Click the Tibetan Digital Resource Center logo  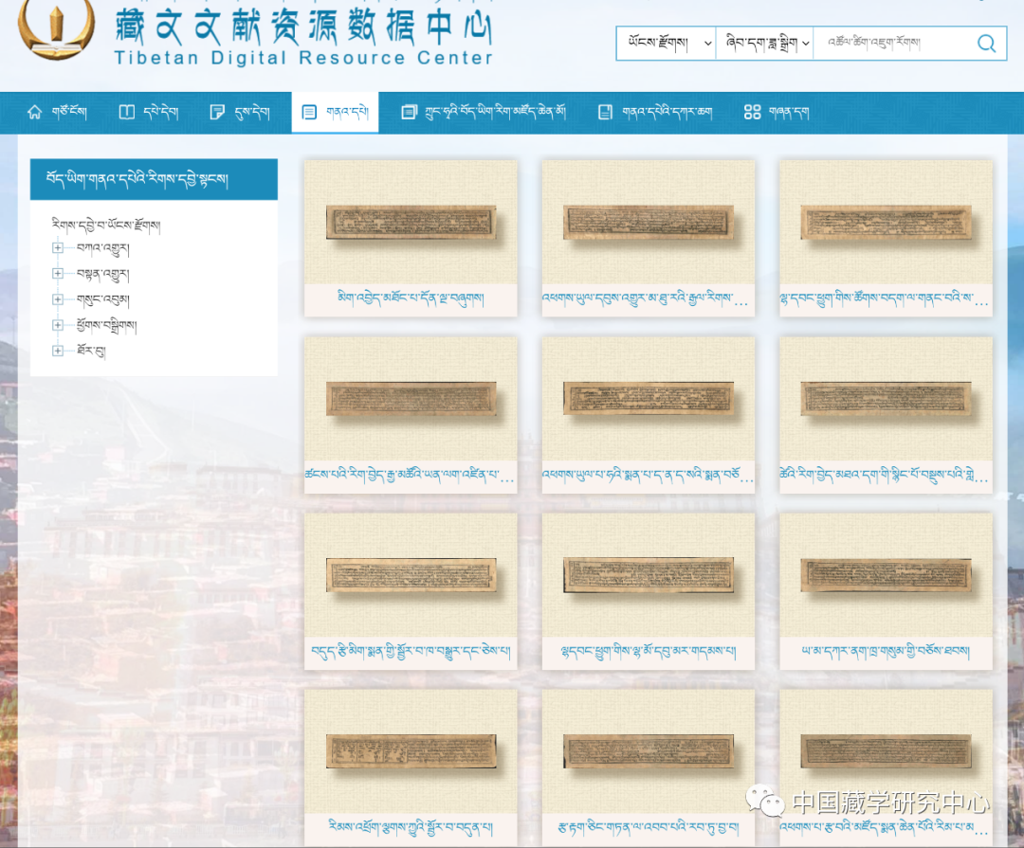tap(57, 30)
